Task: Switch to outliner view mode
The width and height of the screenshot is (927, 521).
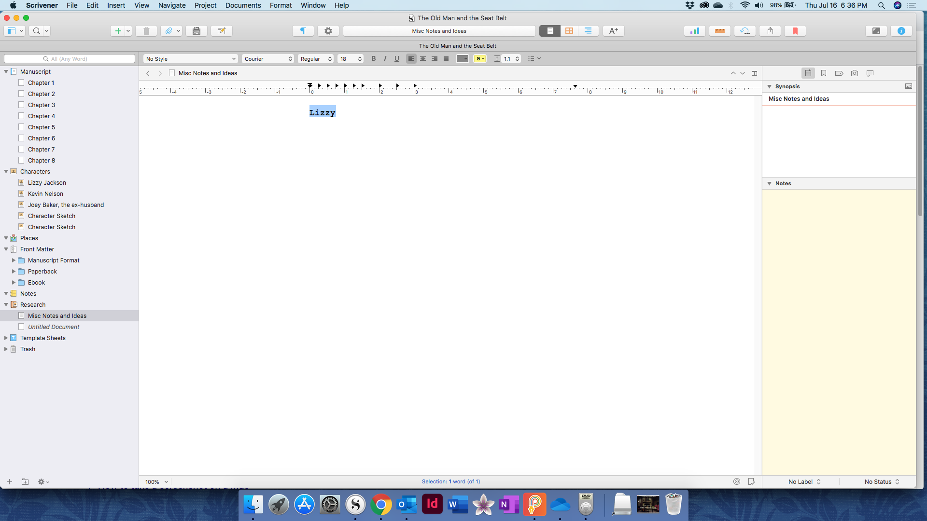Action: click(x=589, y=31)
